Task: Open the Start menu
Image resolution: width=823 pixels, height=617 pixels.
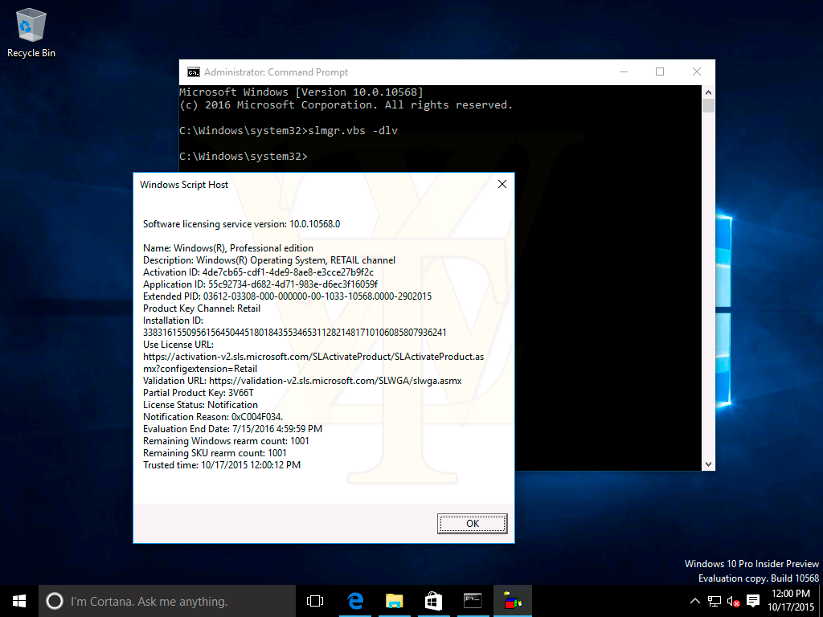Action: tap(19, 601)
